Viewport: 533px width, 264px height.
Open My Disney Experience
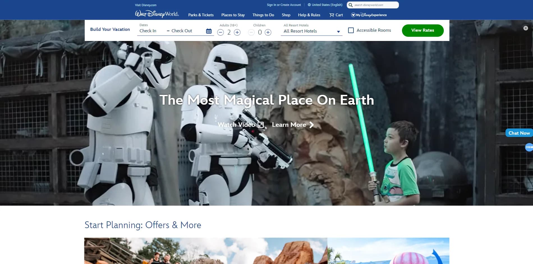click(x=369, y=15)
